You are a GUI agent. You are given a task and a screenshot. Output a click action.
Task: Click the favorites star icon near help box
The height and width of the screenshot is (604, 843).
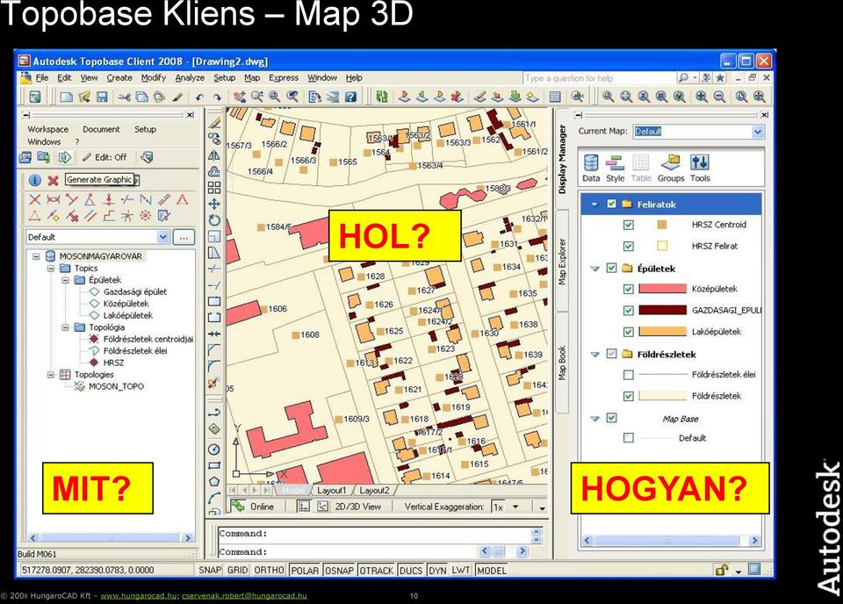pyautogui.click(x=720, y=78)
